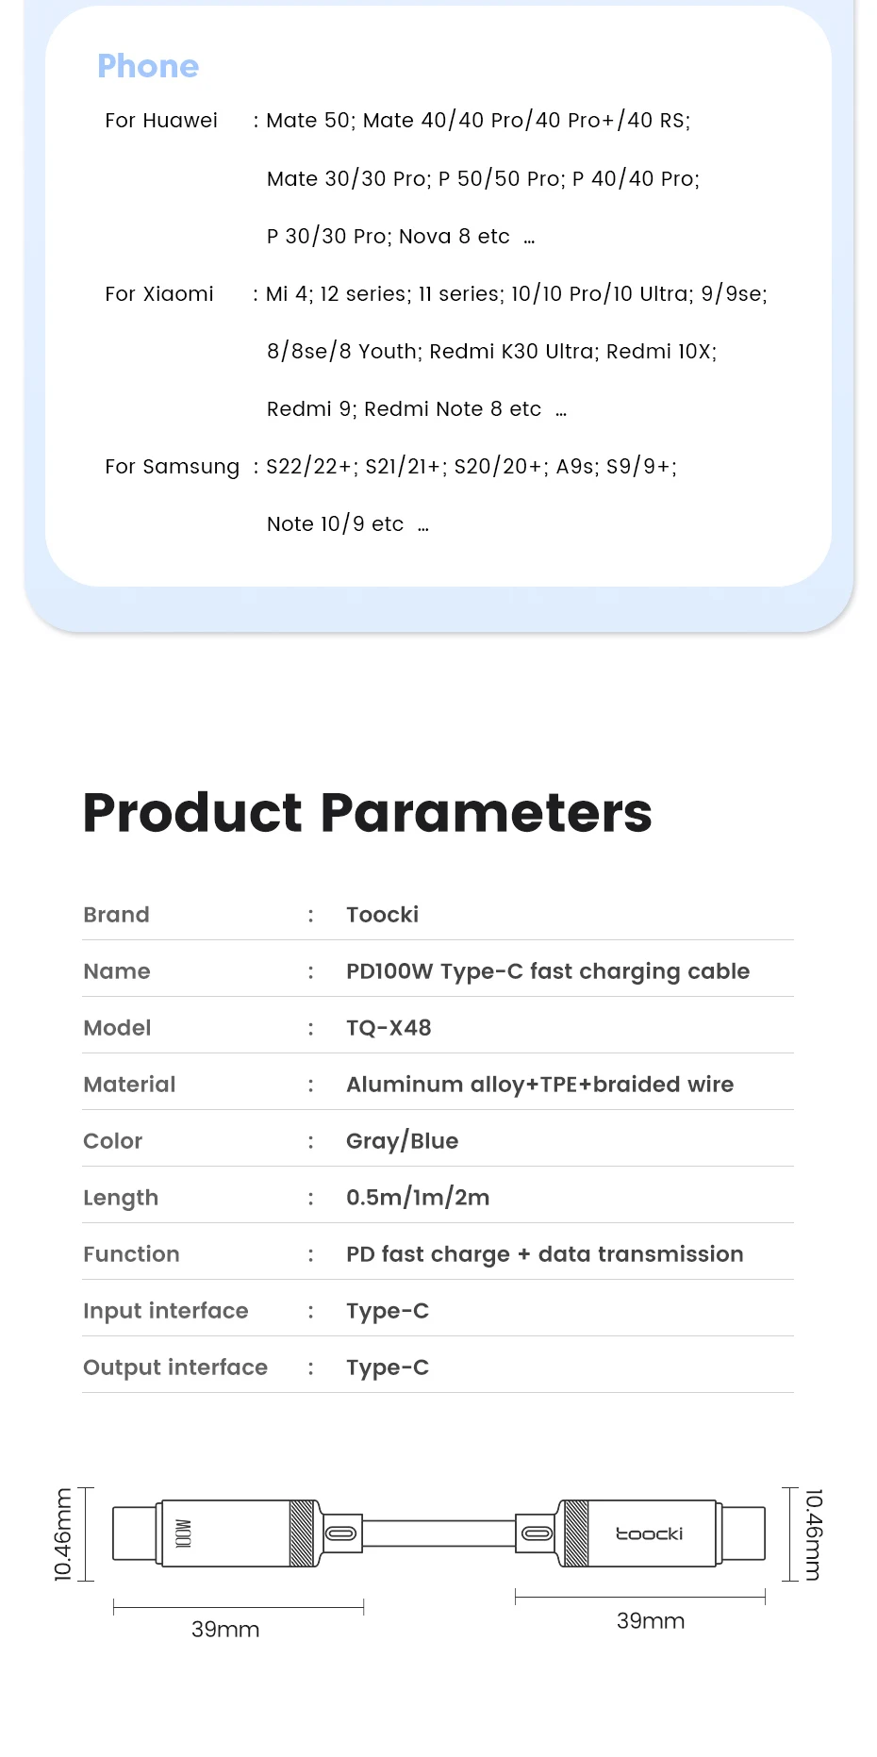Click the ellipsis after Nova 8 etc

click(x=529, y=240)
